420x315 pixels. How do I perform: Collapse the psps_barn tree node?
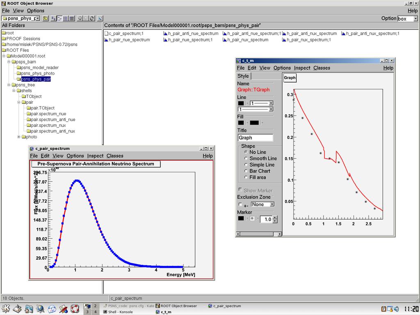(9, 62)
